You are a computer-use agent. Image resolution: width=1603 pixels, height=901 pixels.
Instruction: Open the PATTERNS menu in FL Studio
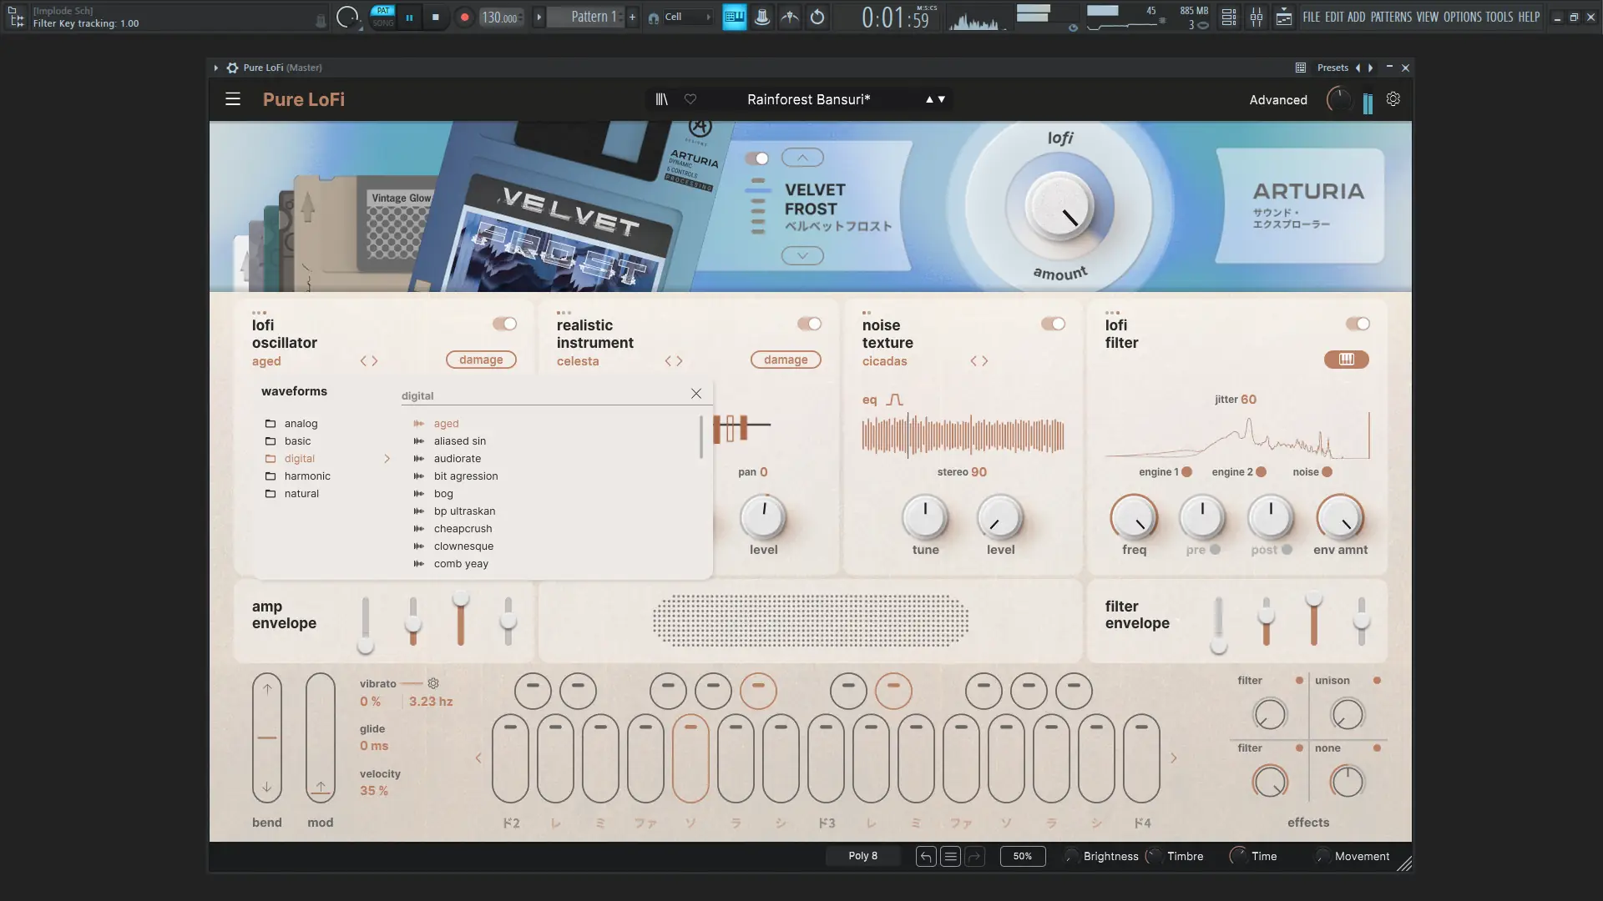coord(1391,17)
